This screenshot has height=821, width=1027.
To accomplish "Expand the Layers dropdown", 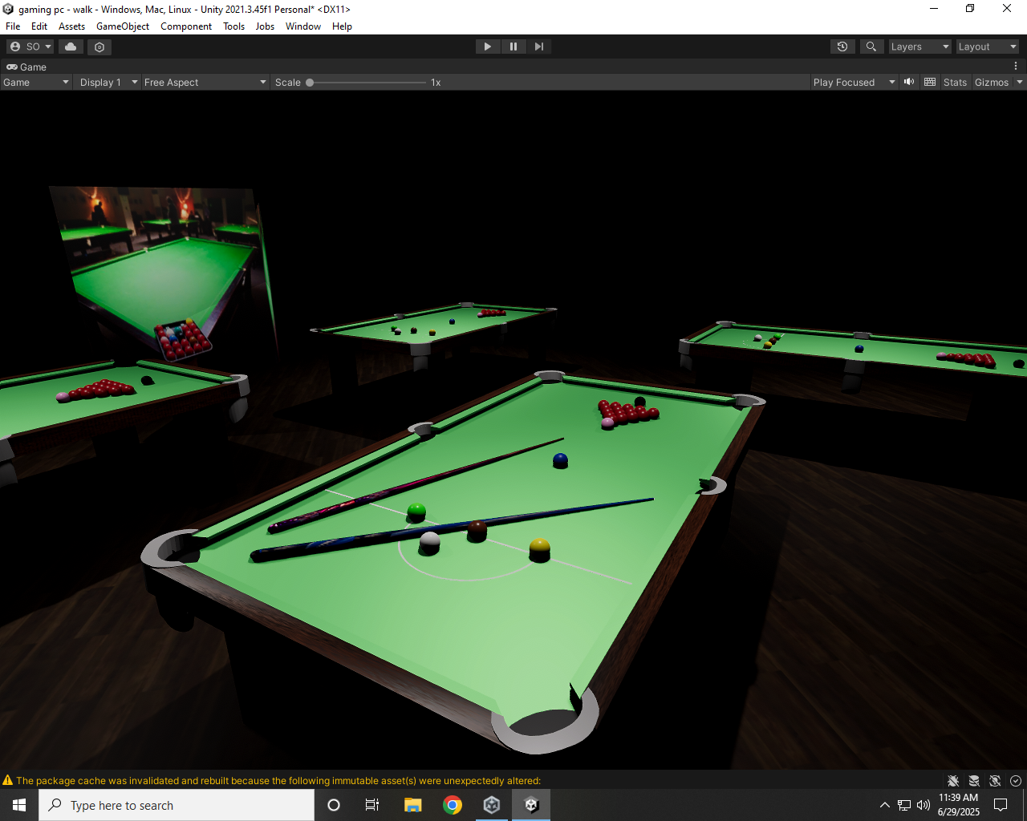I will [919, 47].
